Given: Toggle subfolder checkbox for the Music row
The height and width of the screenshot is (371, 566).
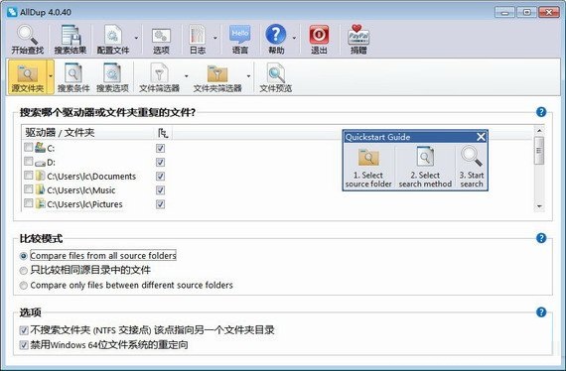Looking at the screenshot, I should pyautogui.click(x=160, y=190).
